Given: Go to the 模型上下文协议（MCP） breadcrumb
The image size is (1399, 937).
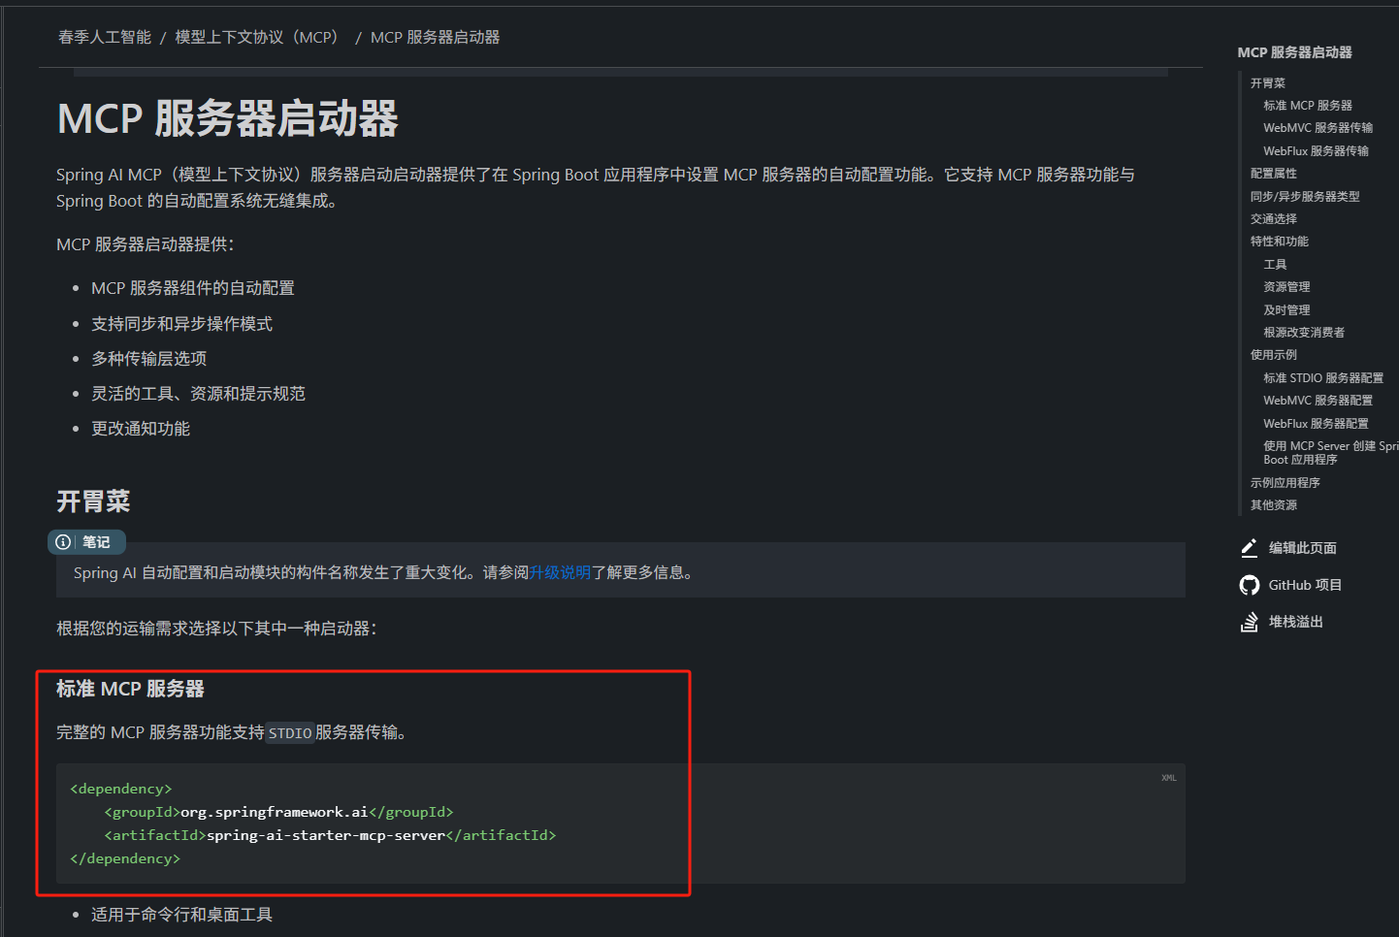Looking at the screenshot, I should click(x=259, y=37).
